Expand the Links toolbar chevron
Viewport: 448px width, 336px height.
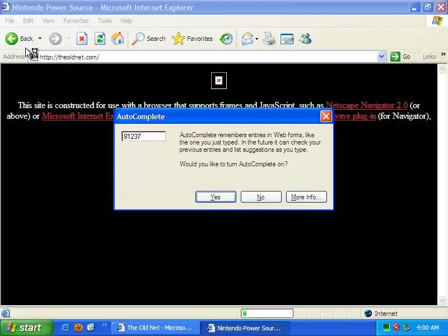click(x=443, y=54)
